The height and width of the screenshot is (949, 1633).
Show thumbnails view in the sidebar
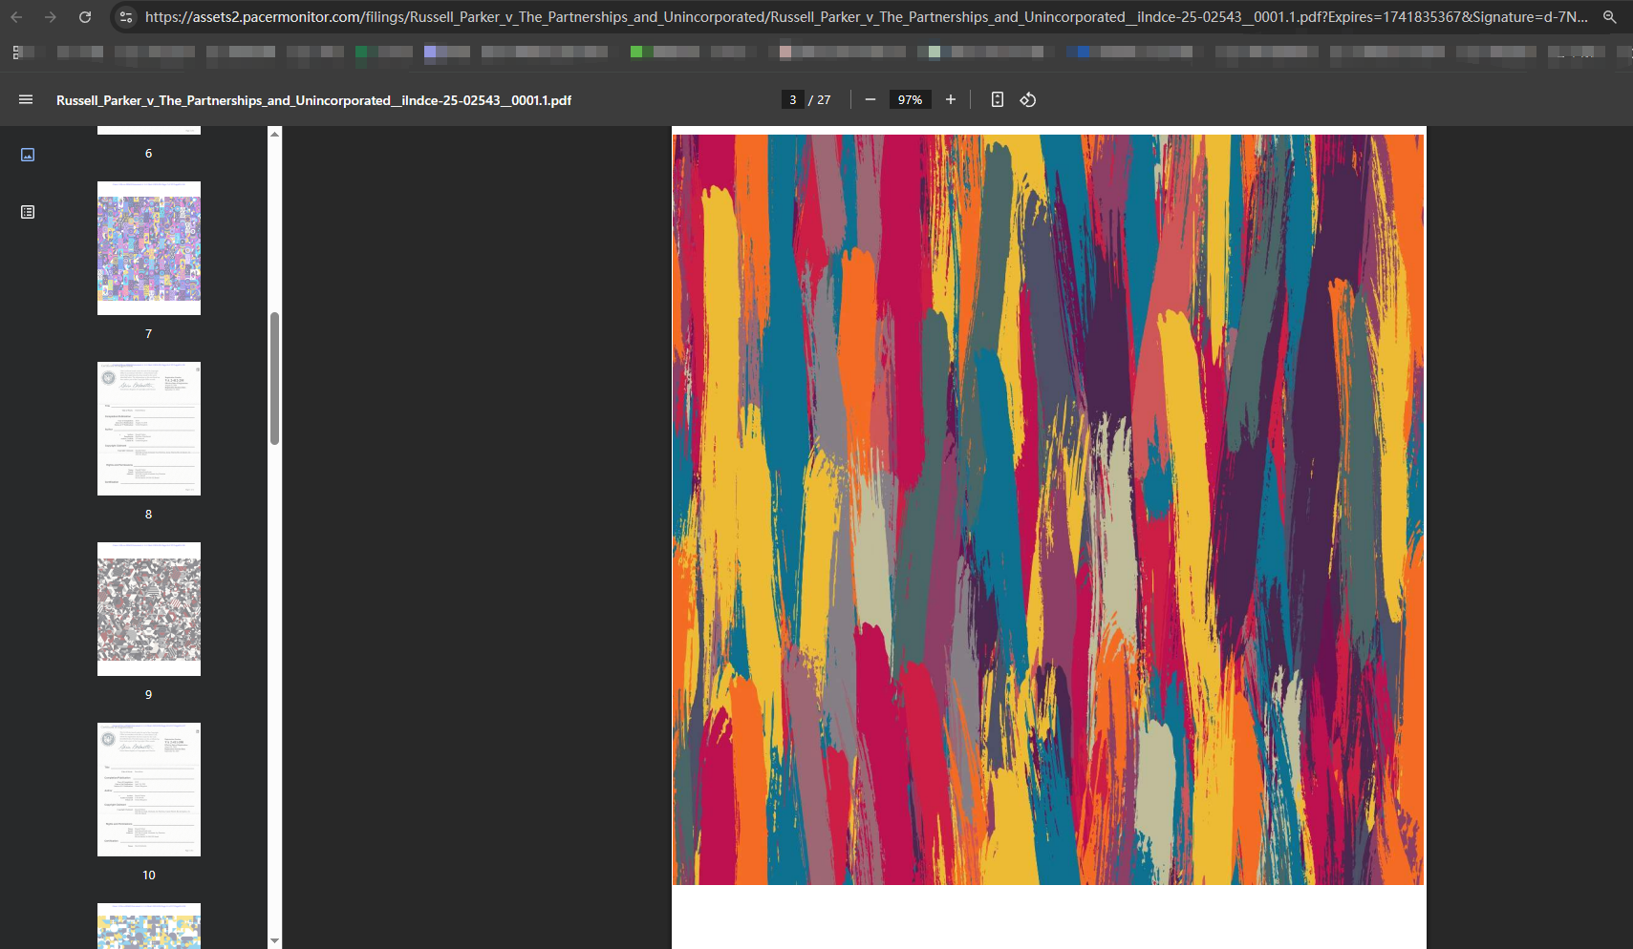pyautogui.click(x=28, y=155)
